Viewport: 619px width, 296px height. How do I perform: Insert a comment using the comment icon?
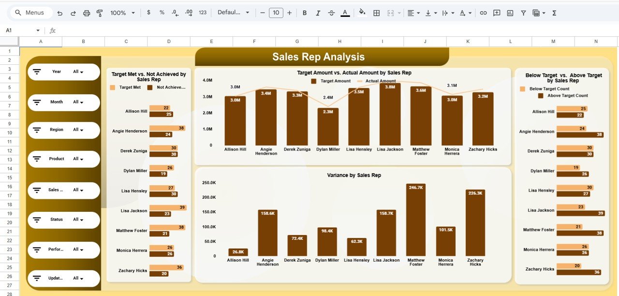pyautogui.click(x=496, y=13)
